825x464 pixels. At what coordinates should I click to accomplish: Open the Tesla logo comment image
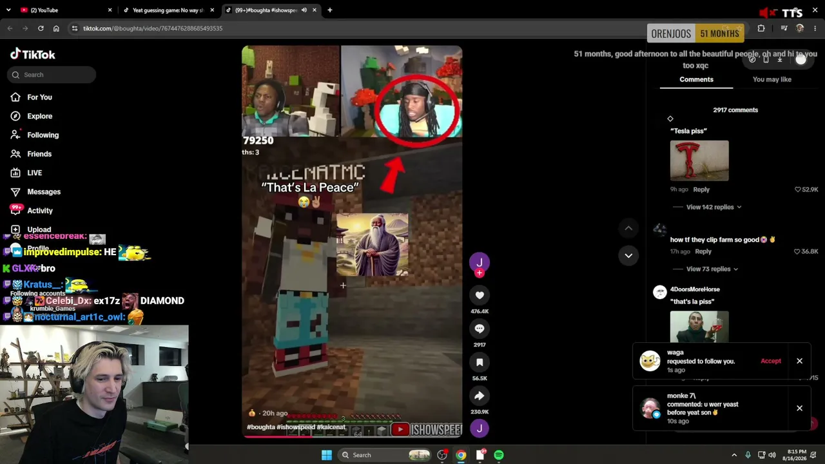(x=699, y=160)
